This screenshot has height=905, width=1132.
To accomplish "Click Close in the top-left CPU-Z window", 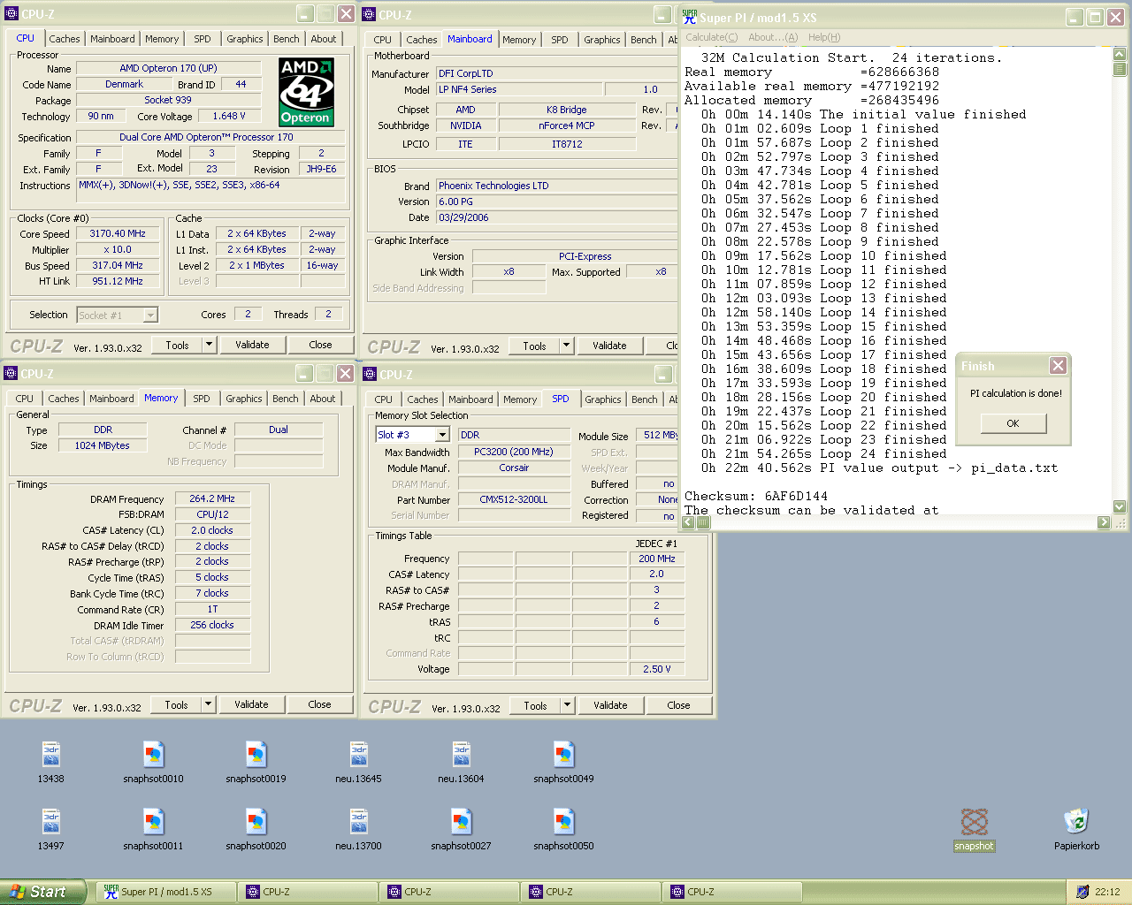I will tap(321, 345).
